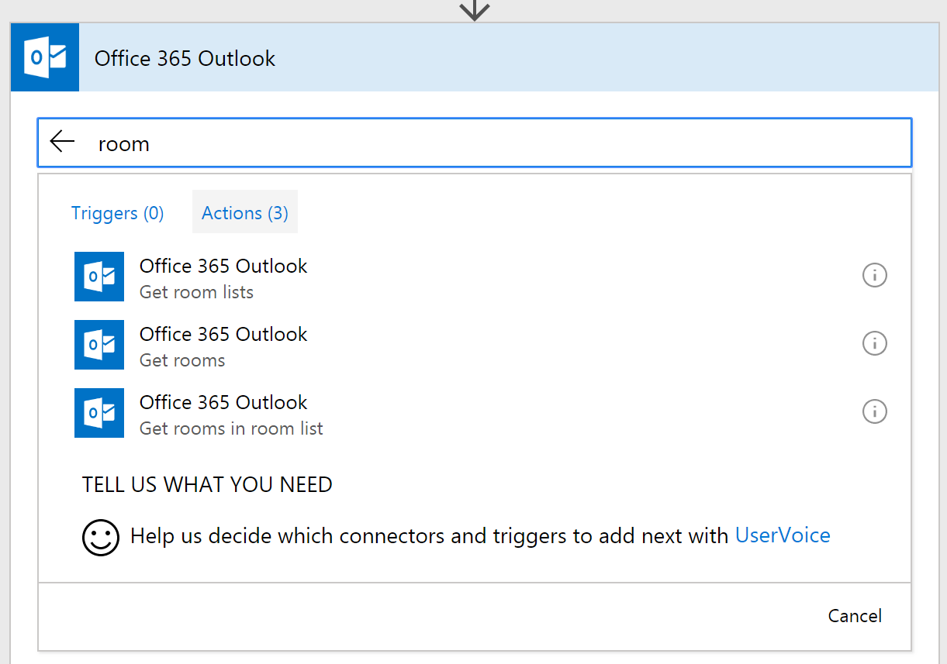Open the UserVoice link
Image resolution: width=947 pixels, height=664 pixels.
point(782,535)
